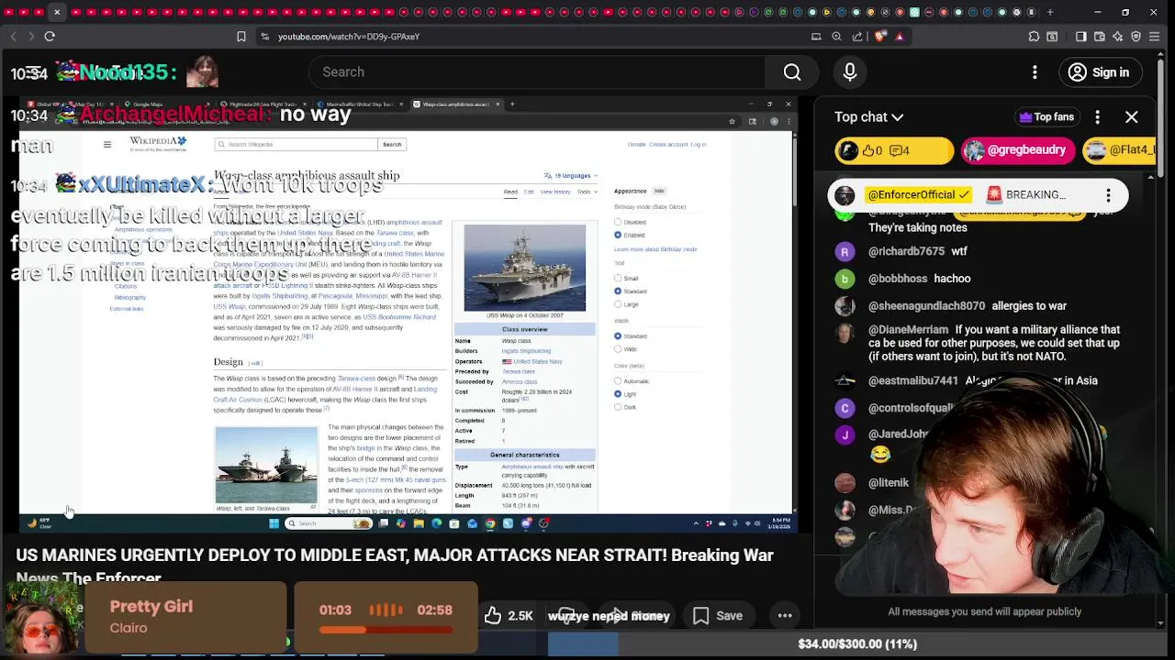Open live chat options three-dot menu

click(x=1098, y=117)
